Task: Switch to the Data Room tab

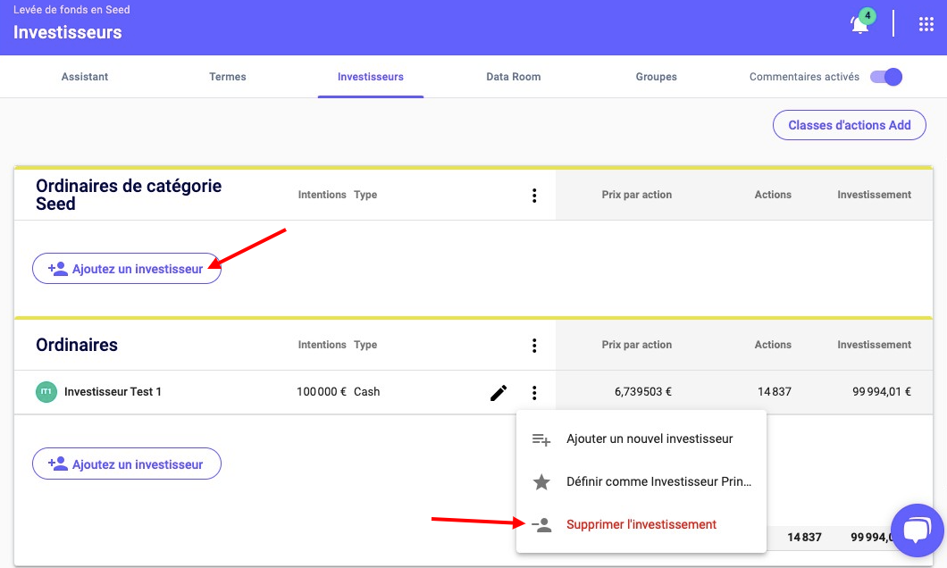Action: click(513, 77)
